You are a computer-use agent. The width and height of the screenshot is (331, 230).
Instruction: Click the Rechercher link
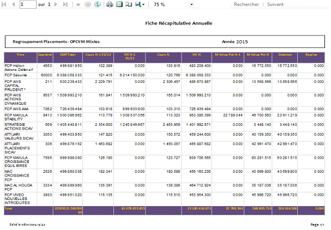(246, 4)
